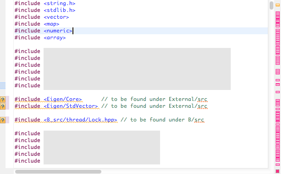Image resolution: width=283 pixels, height=174 pixels.
Task: Click the horizontal scrollbar thumb
Action: (58, 172)
